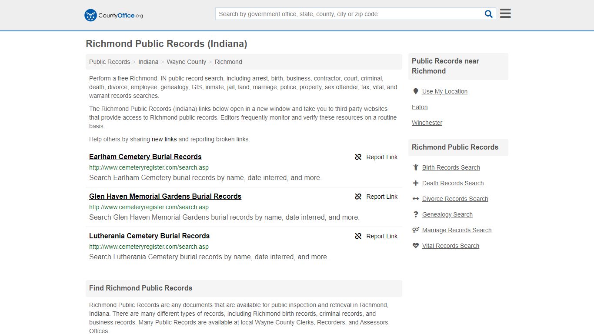Click the Birth Records person icon
594x334 pixels.
coord(416,167)
